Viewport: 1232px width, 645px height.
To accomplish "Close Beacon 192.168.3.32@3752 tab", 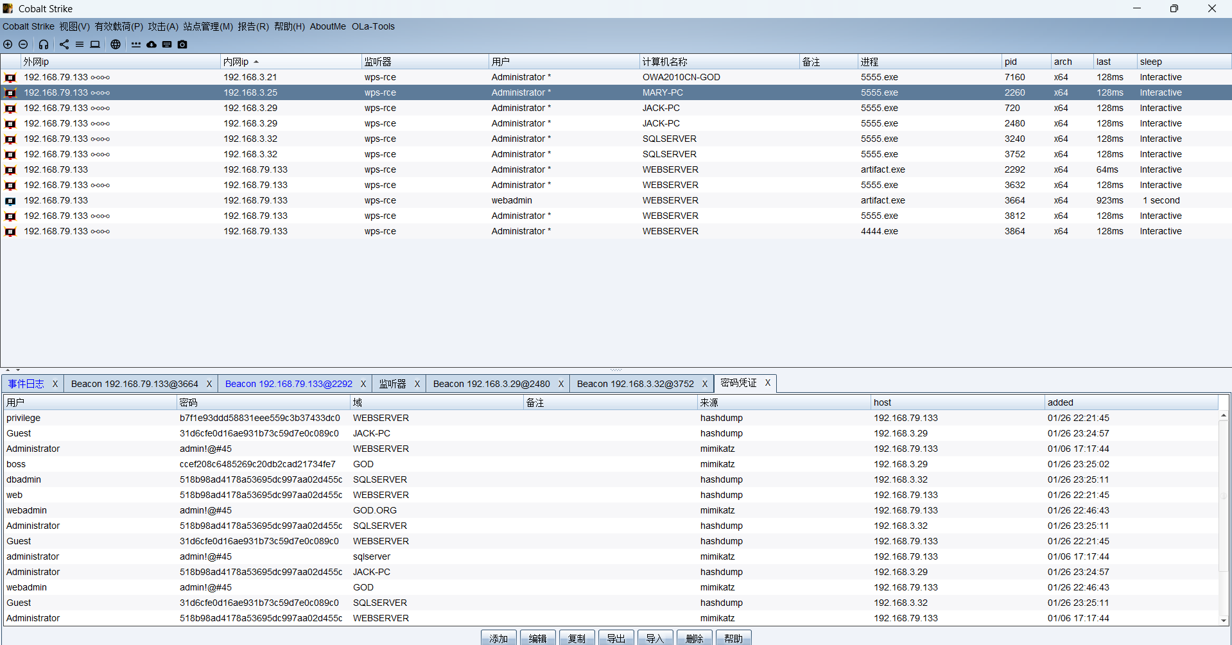I will coord(705,384).
